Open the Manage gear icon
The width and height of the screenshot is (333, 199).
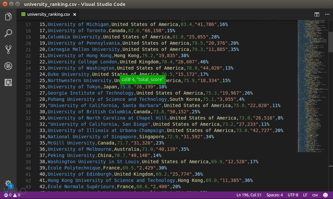[8, 183]
